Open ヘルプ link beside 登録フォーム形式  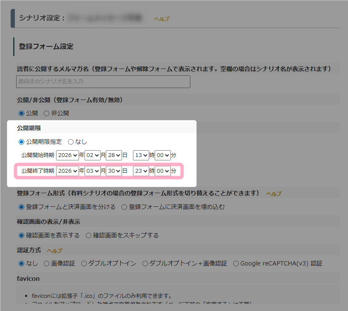(274, 194)
